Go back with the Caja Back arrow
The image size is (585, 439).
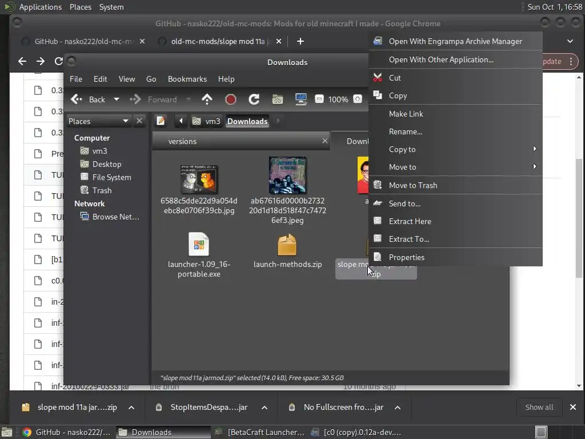click(88, 99)
